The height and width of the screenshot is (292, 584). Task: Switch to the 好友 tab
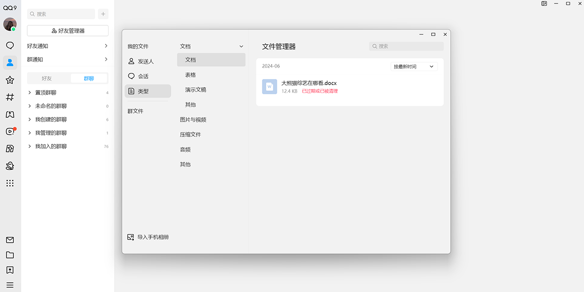[x=48, y=77]
